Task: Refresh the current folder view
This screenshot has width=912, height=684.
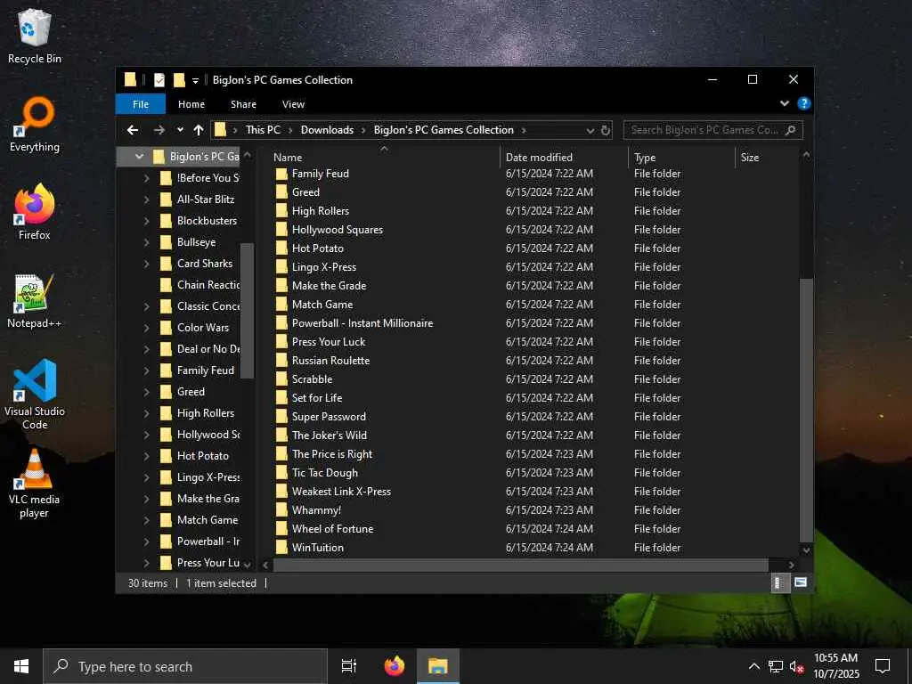Action: click(606, 130)
